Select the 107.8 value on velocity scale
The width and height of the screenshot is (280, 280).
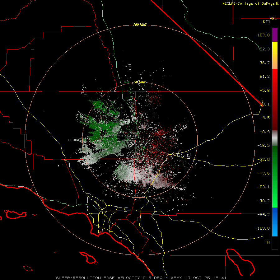click(x=264, y=35)
